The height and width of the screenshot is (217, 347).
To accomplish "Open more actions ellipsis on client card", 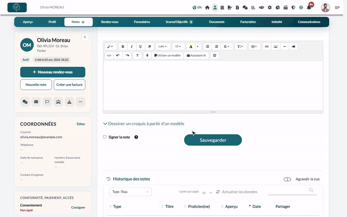I will click(80, 102).
